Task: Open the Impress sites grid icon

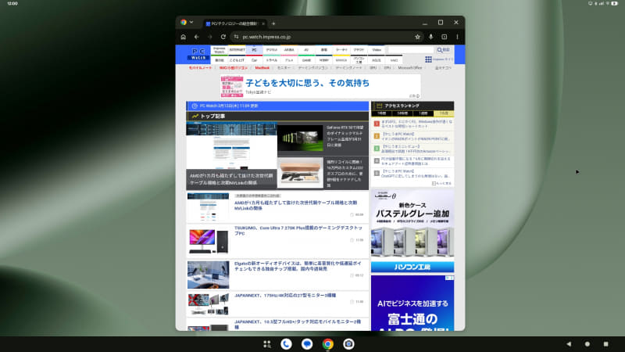Action: coord(428,59)
